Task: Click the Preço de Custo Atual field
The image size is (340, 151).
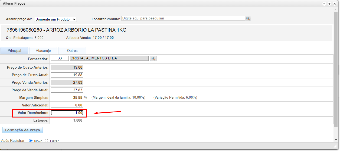Action: [67, 75]
